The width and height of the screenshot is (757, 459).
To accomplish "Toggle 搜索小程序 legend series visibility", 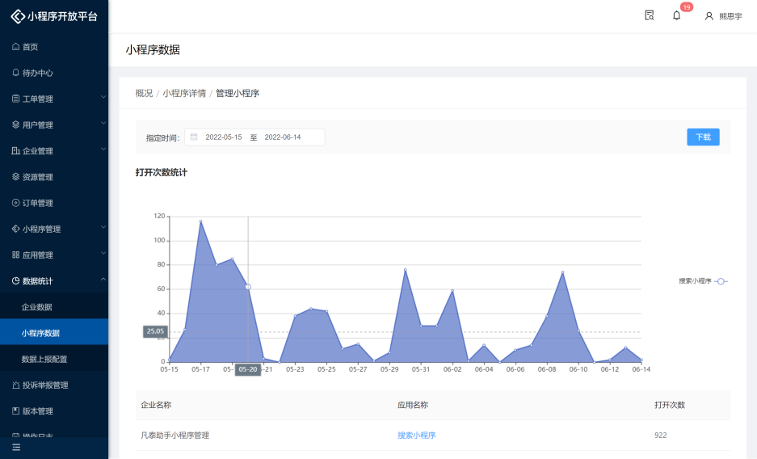I will (703, 281).
